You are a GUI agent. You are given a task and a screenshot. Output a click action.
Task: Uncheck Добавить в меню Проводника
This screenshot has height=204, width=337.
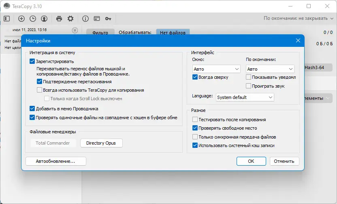coord(32,108)
